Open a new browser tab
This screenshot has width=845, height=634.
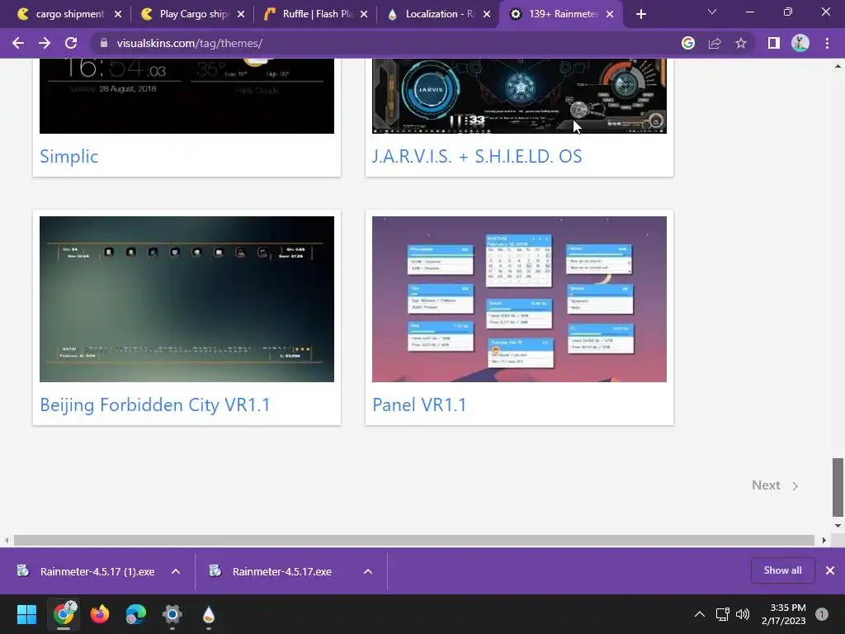pos(640,15)
